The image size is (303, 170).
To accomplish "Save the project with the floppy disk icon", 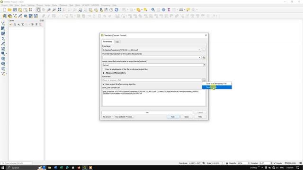I will (15, 10).
